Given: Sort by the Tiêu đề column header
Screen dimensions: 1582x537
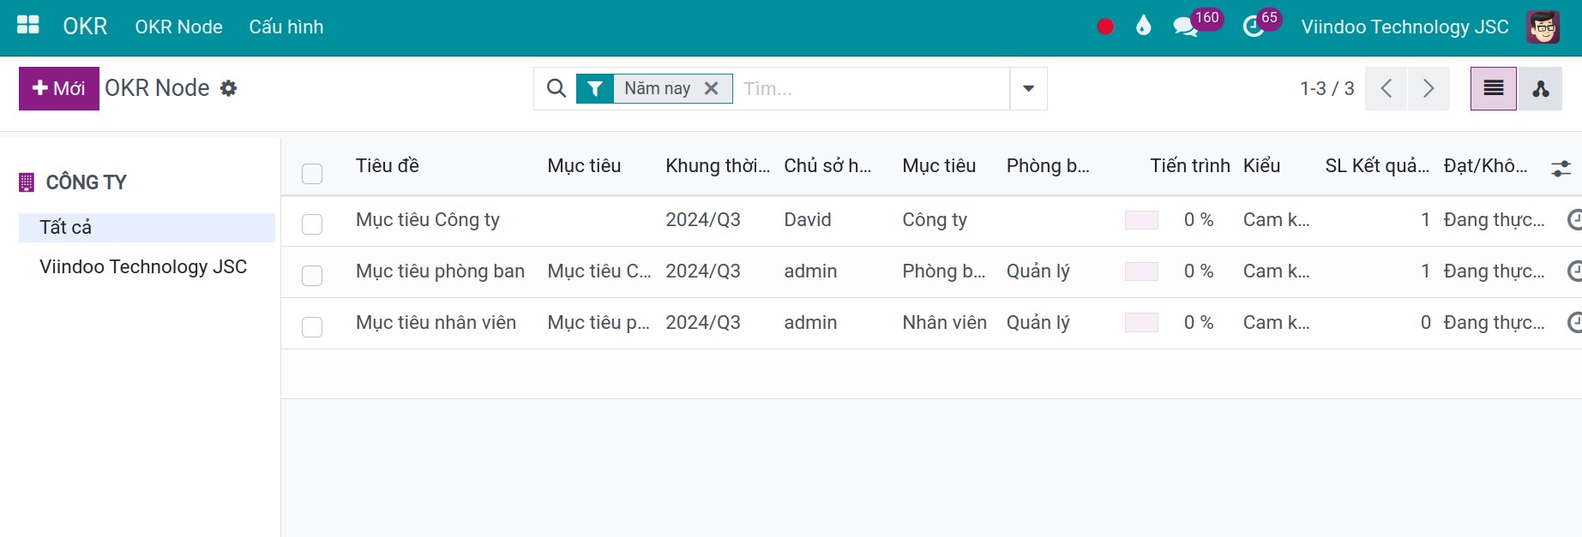Looking at the screenshot, I should (x=388, y=166).
